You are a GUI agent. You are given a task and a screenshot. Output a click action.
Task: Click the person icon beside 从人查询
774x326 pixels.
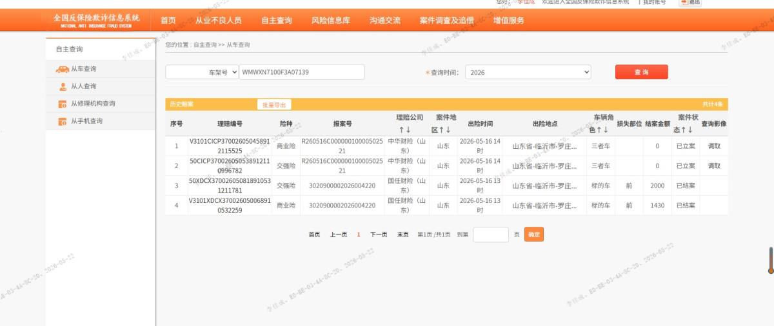point(63,86)
